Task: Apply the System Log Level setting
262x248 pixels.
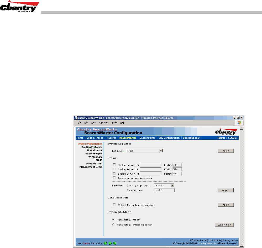Action: point(226,151)
